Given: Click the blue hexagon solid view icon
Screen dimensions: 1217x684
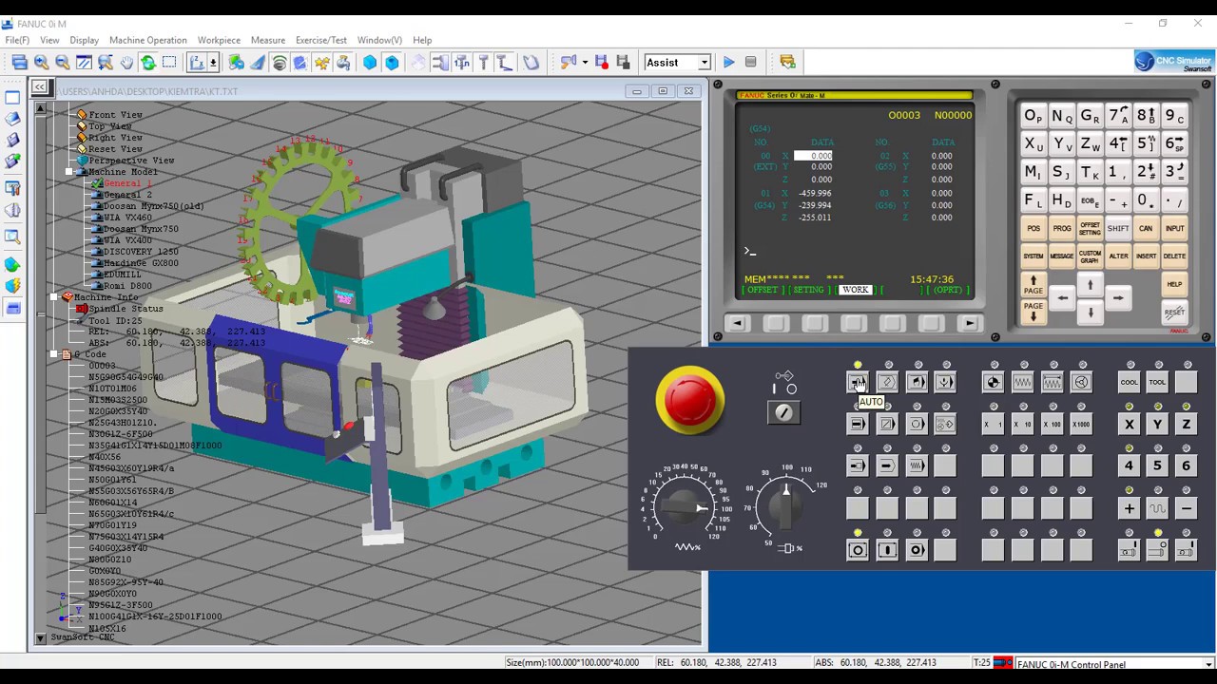Looking at the screenshot, I should pyautogui.click(x=370, y=63).
